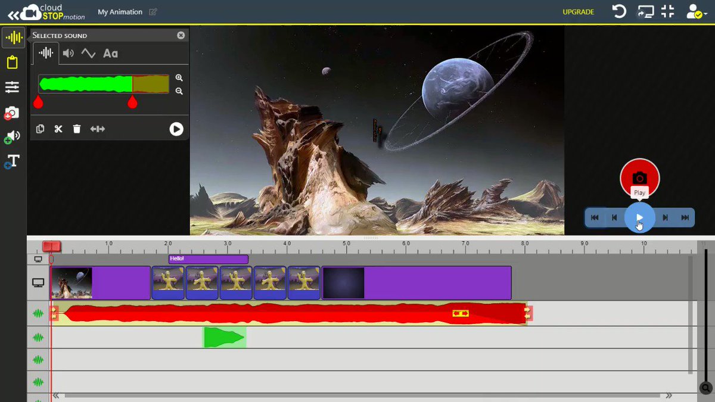715x402 pixels.
Task: Click the yellow marker inside red audio clip
Action: pyautogui.click(x=460, y=313)
